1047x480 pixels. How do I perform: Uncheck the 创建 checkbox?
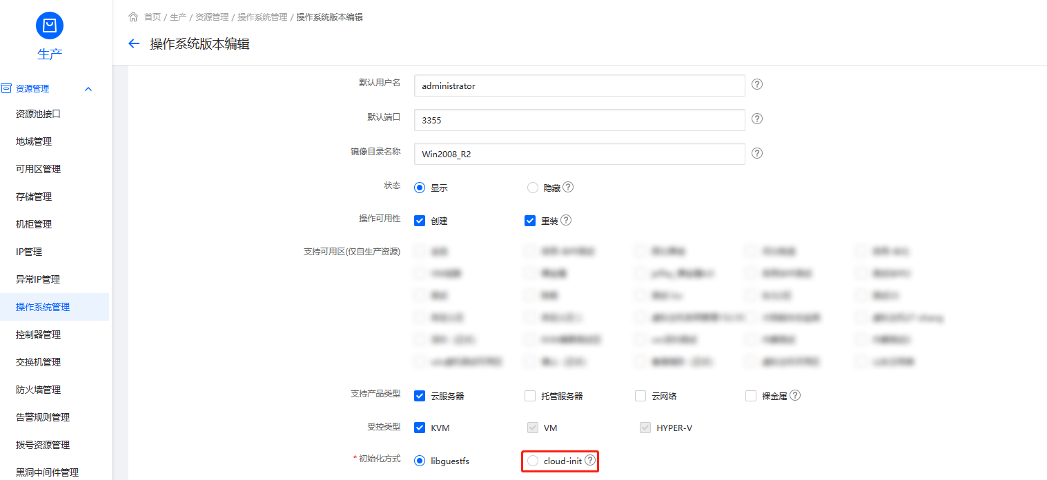[420, 221]
